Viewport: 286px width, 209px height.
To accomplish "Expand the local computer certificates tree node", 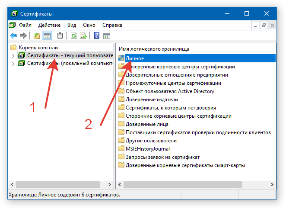I will (13, 64).
